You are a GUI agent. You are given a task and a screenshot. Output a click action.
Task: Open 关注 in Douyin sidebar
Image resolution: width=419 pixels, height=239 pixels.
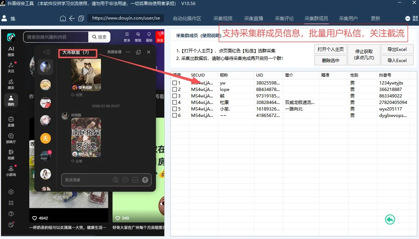[x=11, y=67]
